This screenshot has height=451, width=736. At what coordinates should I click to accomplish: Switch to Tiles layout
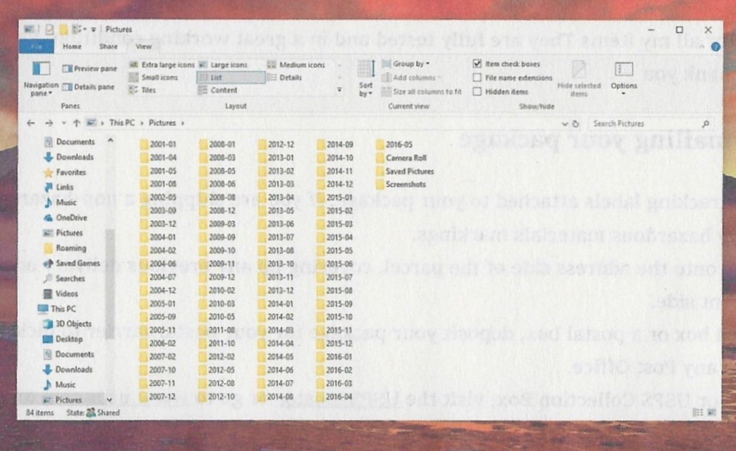(143, 90)
